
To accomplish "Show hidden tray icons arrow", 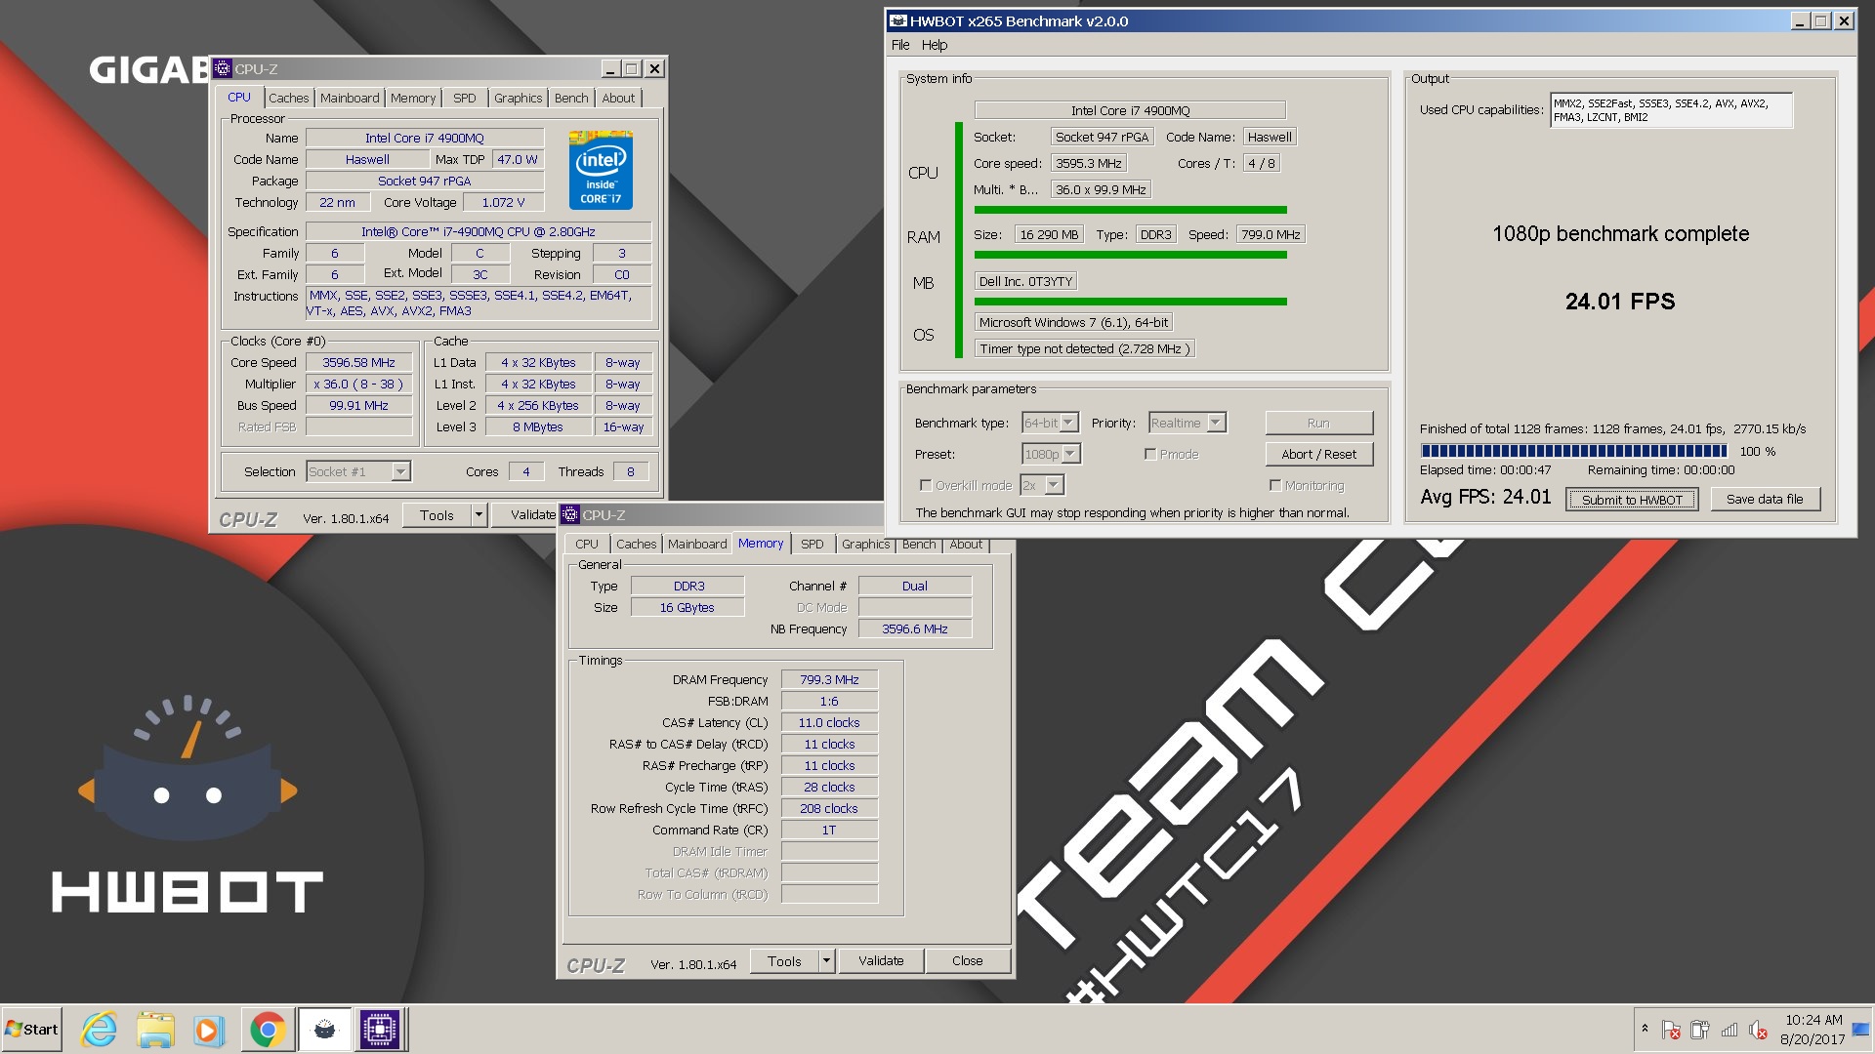I will tap(1645, 1029).
